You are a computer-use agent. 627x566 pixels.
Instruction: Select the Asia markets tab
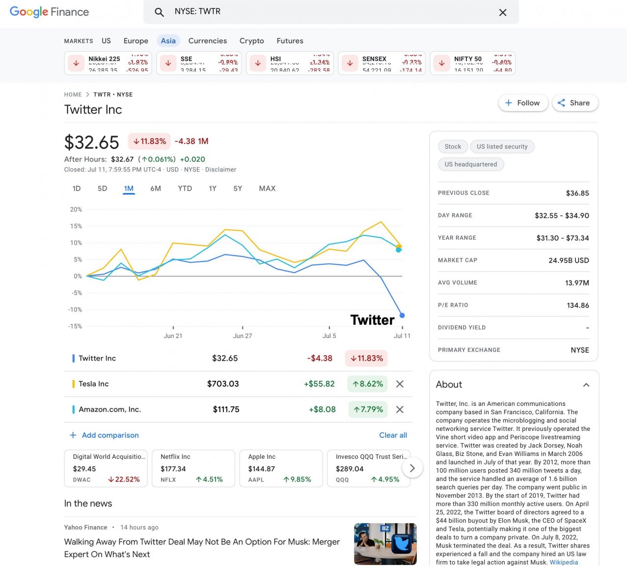coord(168,41)
